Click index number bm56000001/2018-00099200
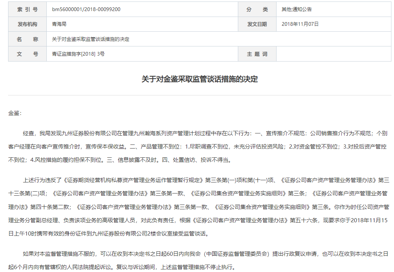 coord(86,9)
